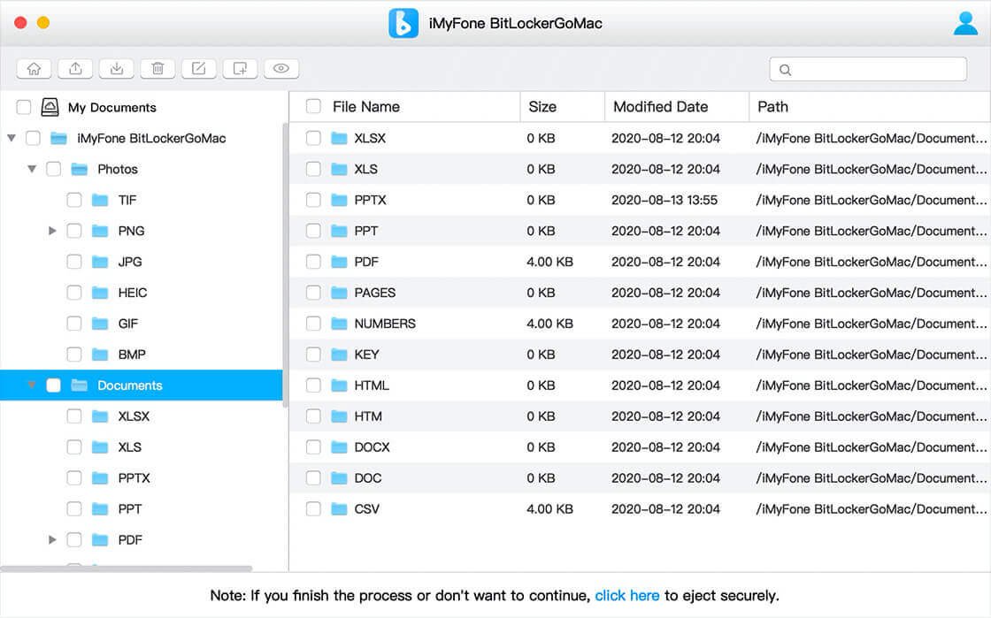This screenshot has width=991, height=618.
Task: Click the PAGES folder icon in file list
Action: pyautogui.click(x=340, y=293)
